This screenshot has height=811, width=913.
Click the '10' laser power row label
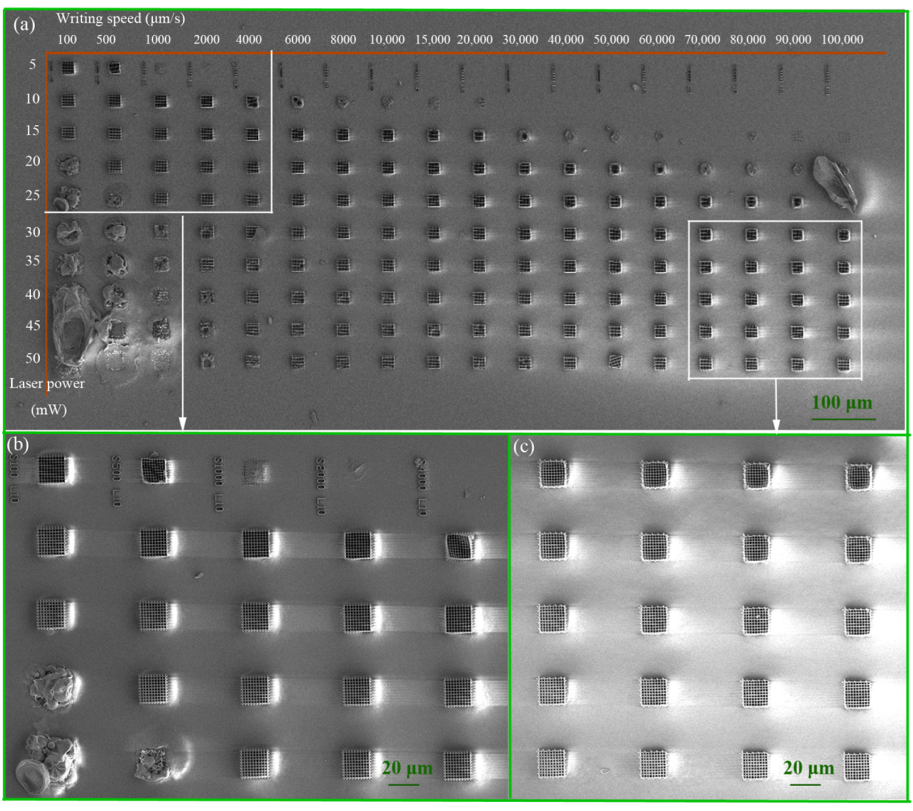tap(32, 99)
